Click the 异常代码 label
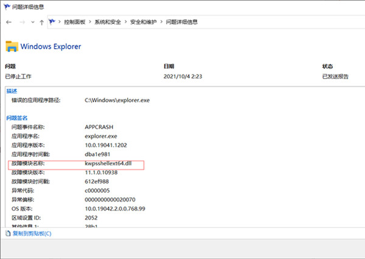 click(x=23, y=190)
